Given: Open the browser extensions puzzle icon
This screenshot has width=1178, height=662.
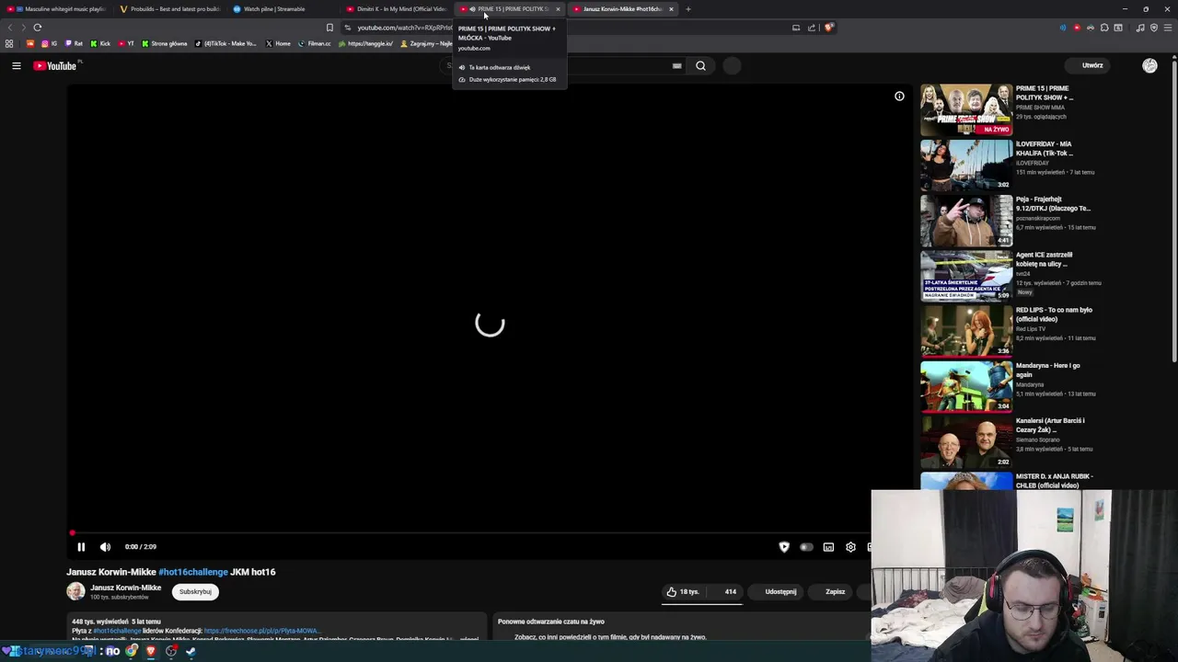Looking at the screenshot, I should tap(1104, 28).
